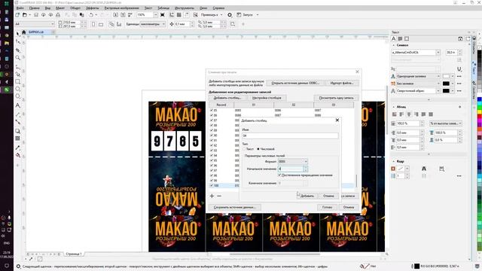Click the black background fill color swatch
This screenshot has width=482, height=271.
coord(446,84)
